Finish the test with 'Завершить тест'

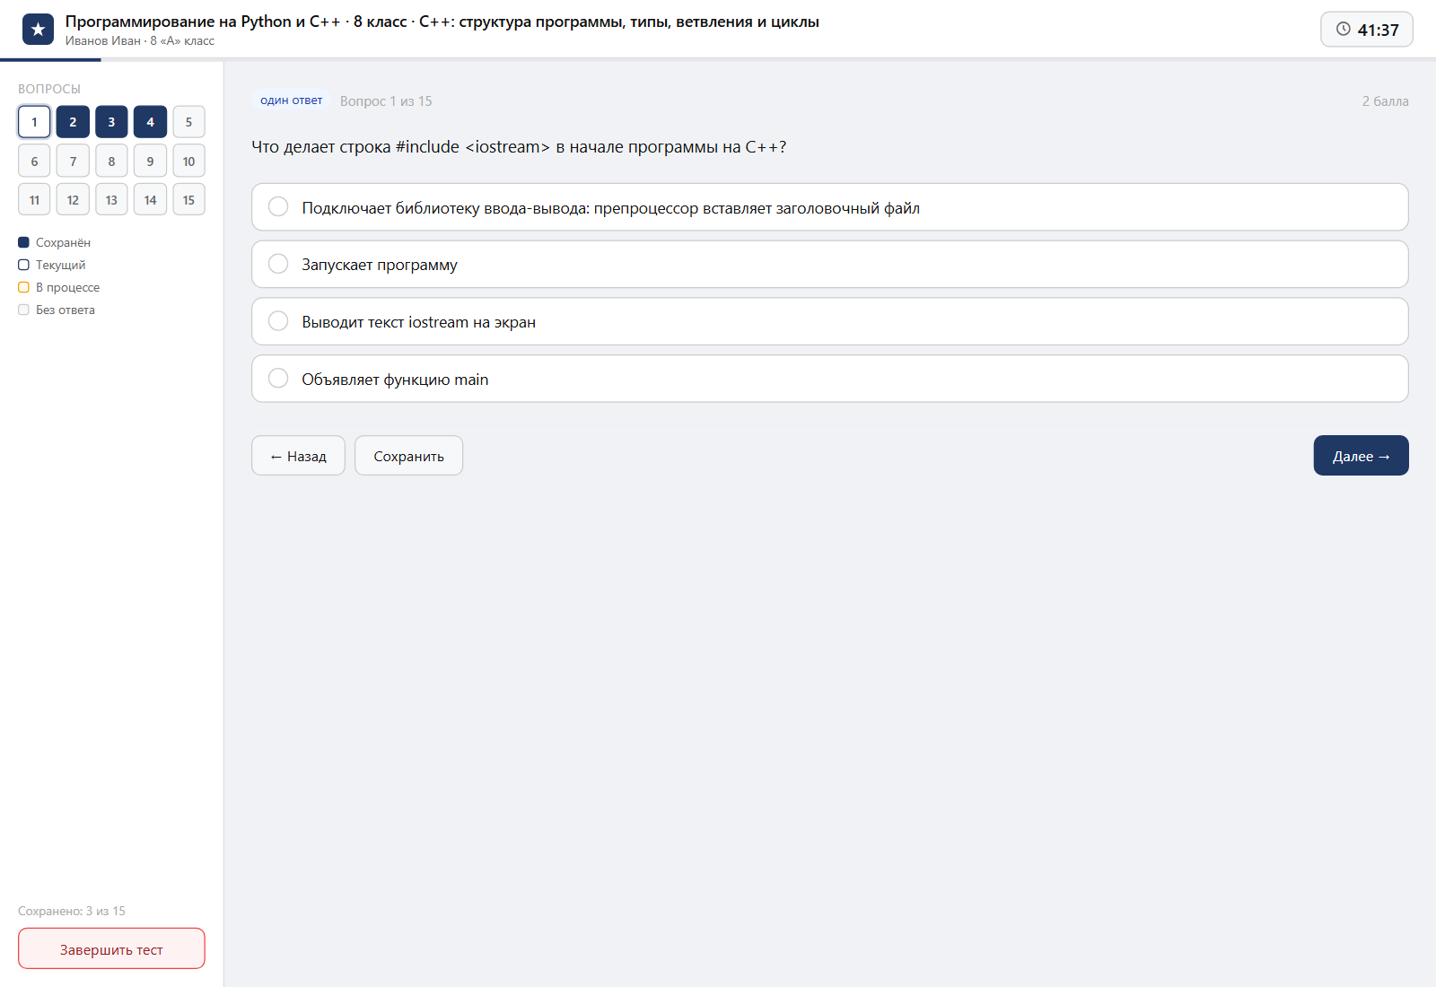click(x=111, y=948)
